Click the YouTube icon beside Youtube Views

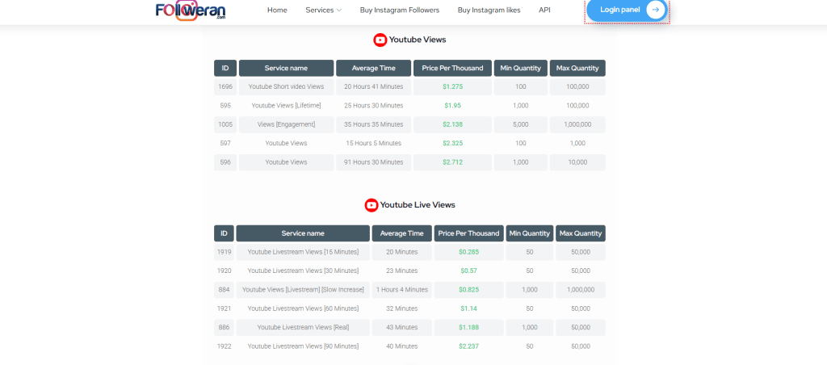[380, 40]
